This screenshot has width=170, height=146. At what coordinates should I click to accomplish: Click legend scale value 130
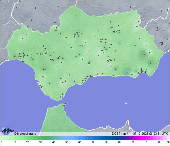(x=168, y=142)
